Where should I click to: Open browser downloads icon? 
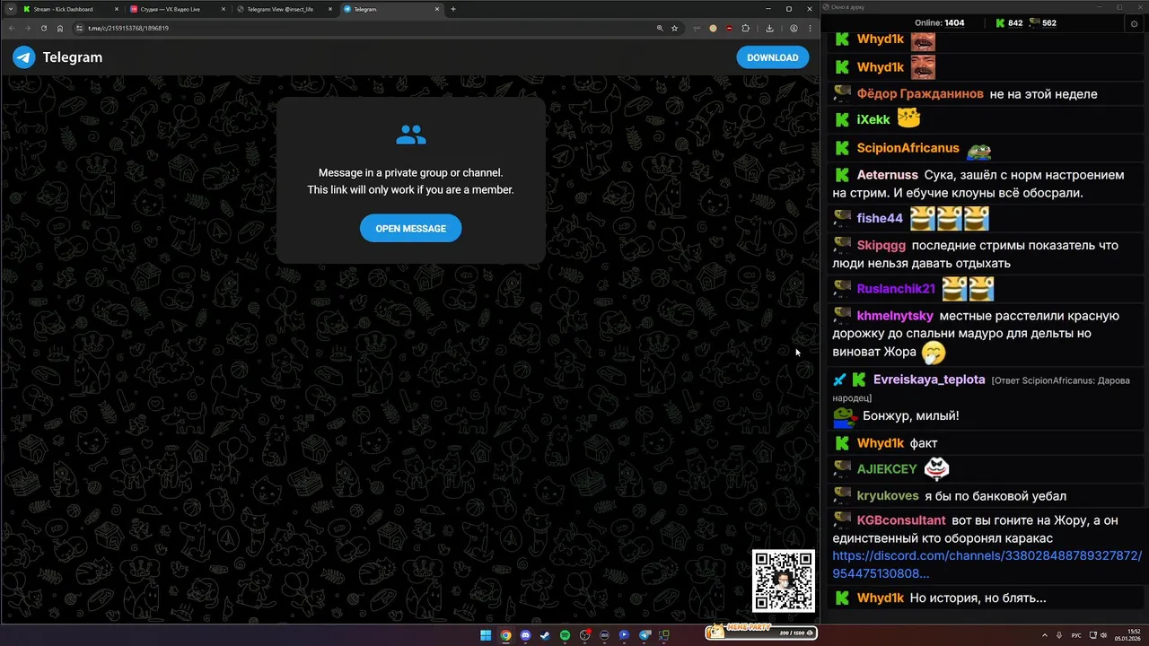769,28
